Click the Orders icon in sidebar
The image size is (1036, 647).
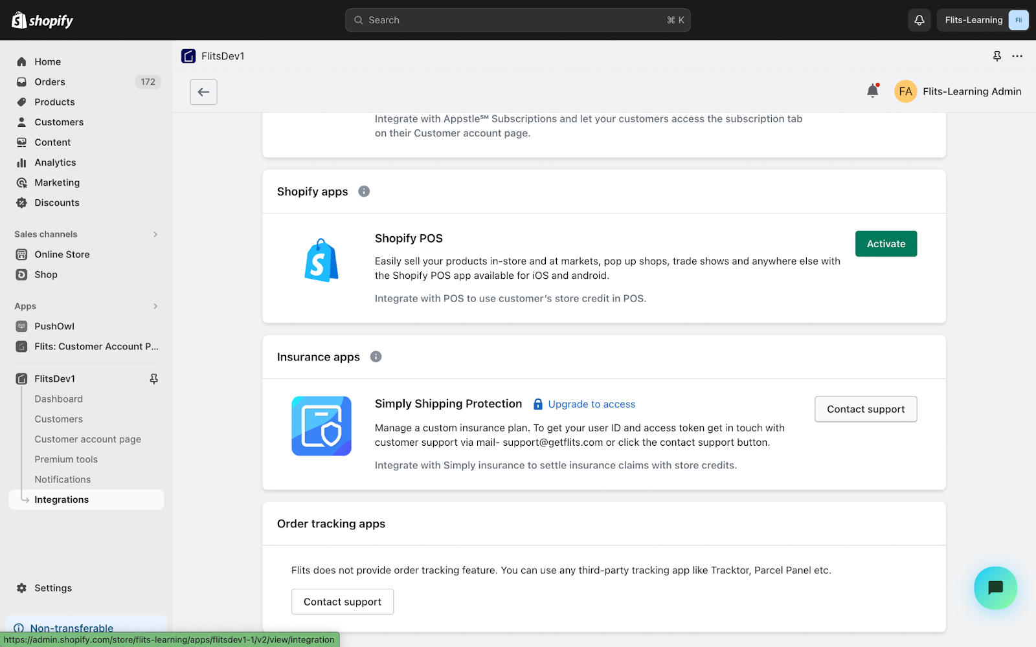(21, 82)
